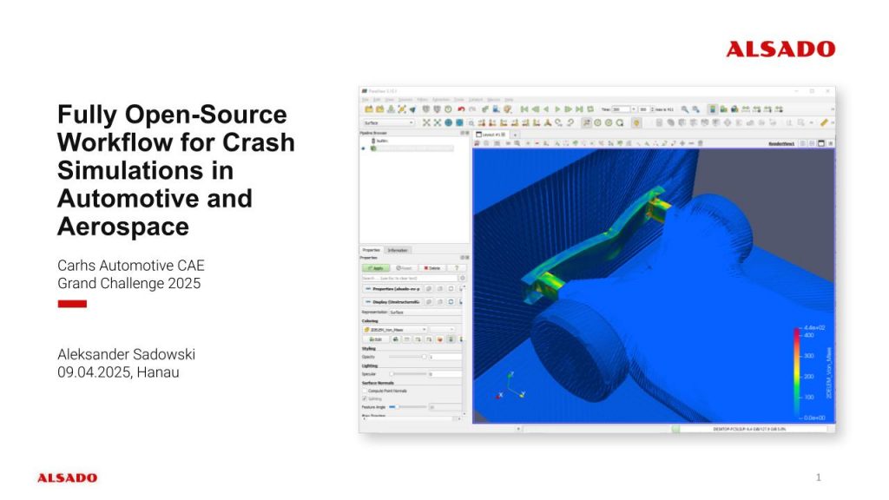The image size is (889, 500).
Task: Click the Time value input field
Action: 621,109
